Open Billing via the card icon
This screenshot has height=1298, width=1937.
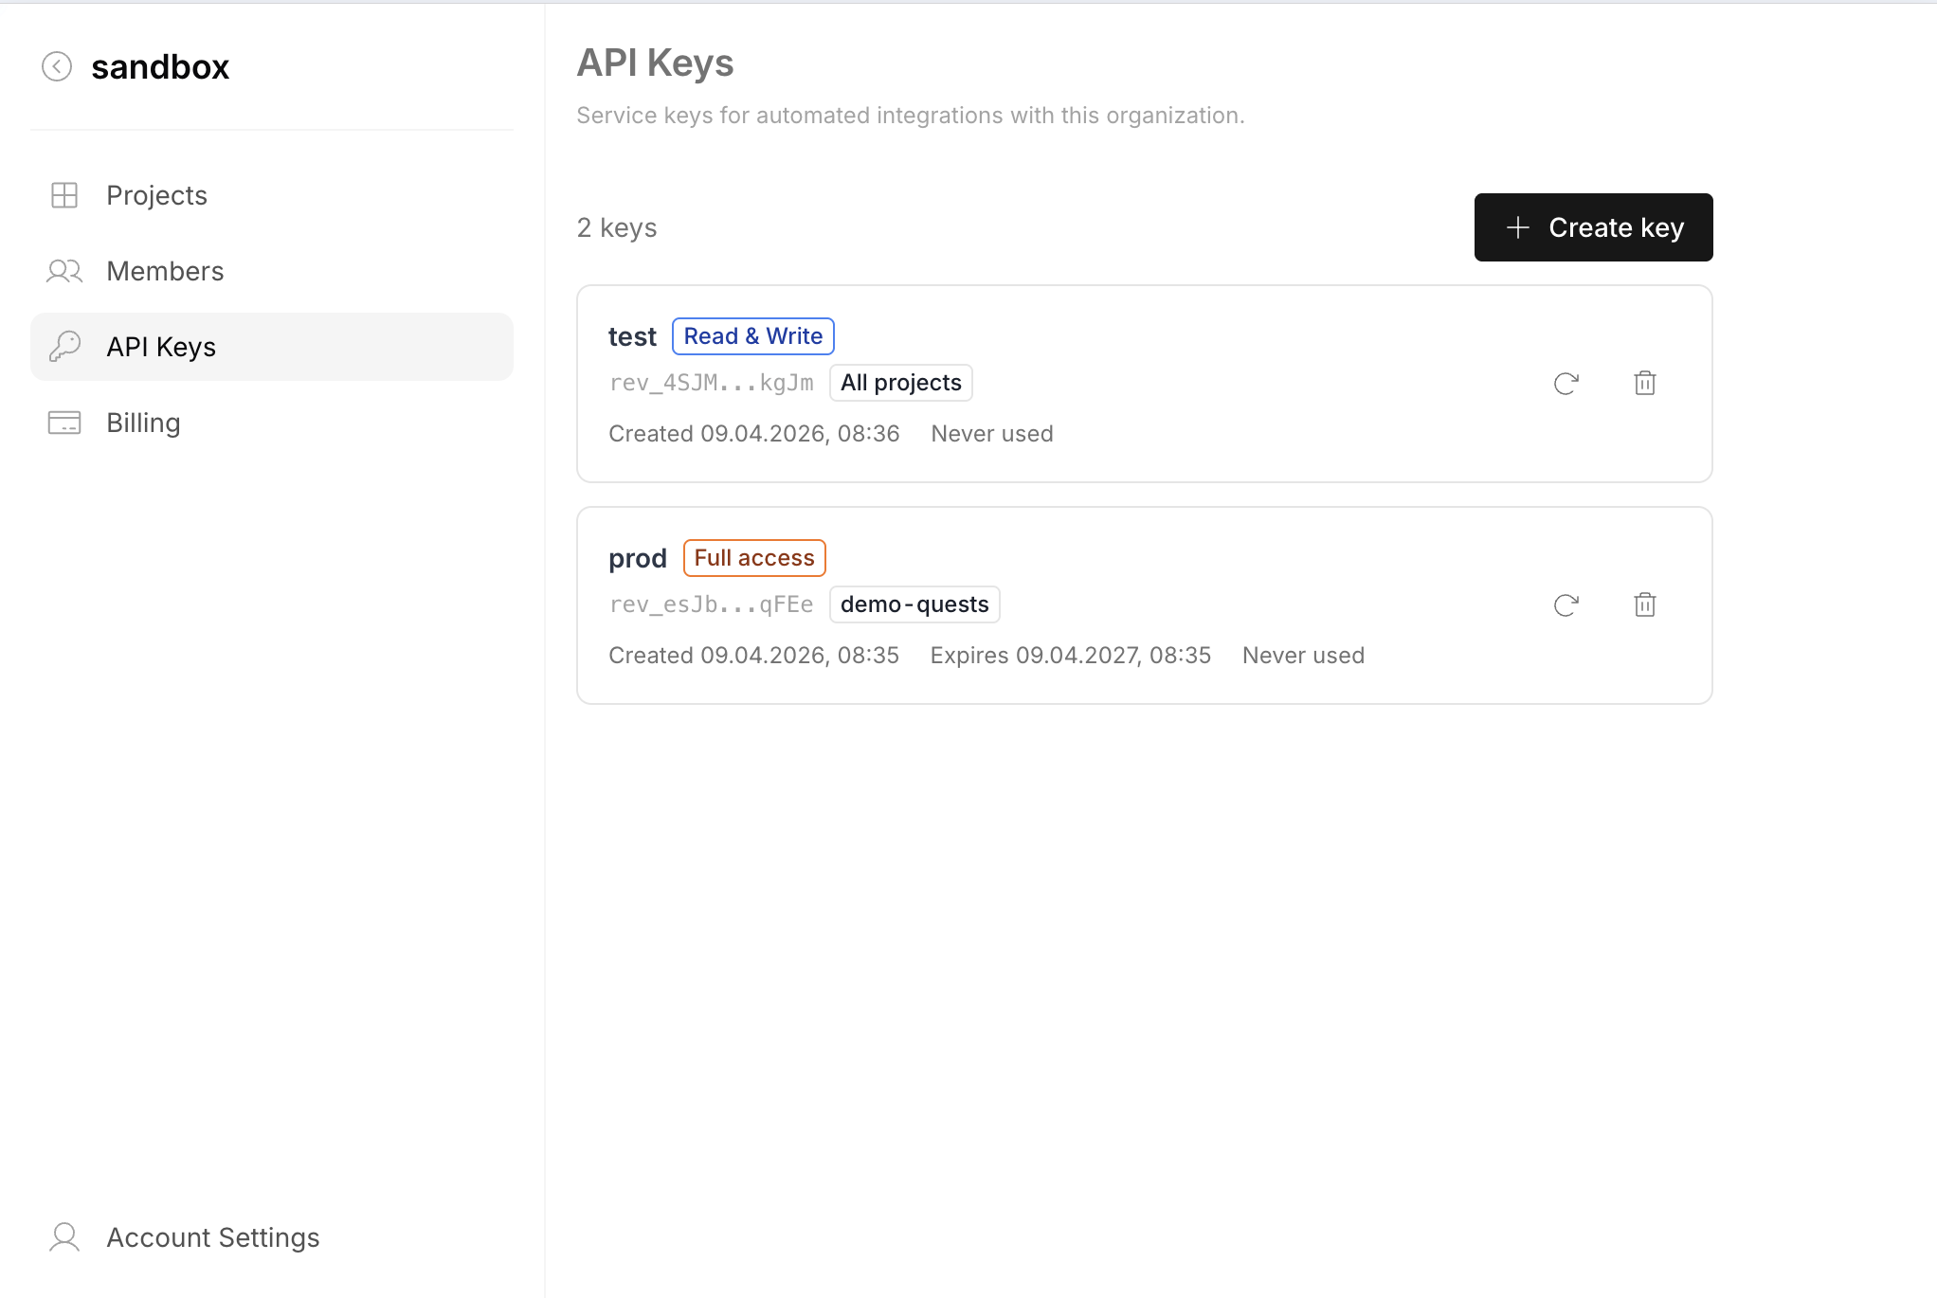pyautogui.click(x=63, y=423)
